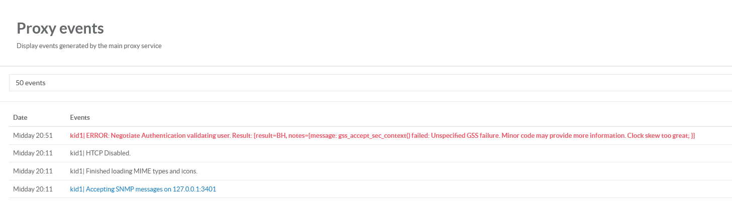Click the date beside HTCP Disabled
This screenshot has width=732, height=201.
[x=33, y=153]
